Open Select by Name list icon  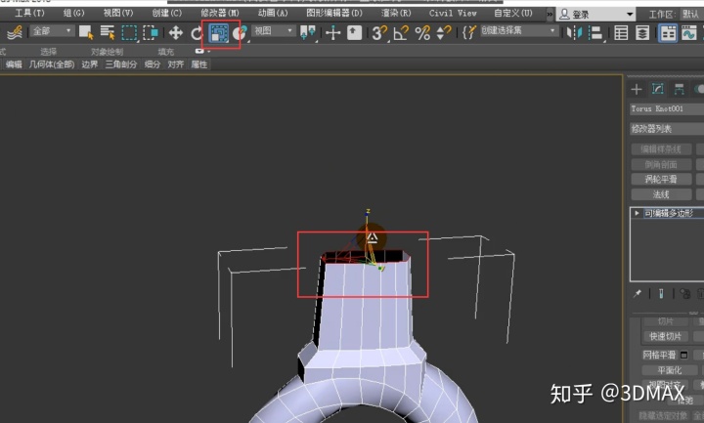pyautogui.click(x=108, y=32)
